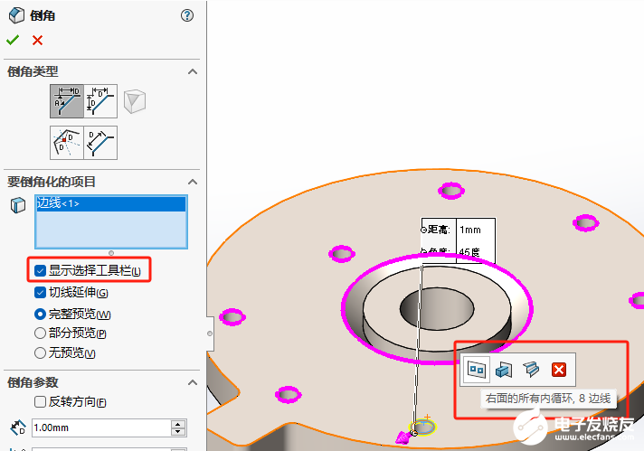Image resolution: width=644 pixels, height=451 pixels.
Task: Click the chamfer direction arrow handle
Action: [x=403, y=437]
